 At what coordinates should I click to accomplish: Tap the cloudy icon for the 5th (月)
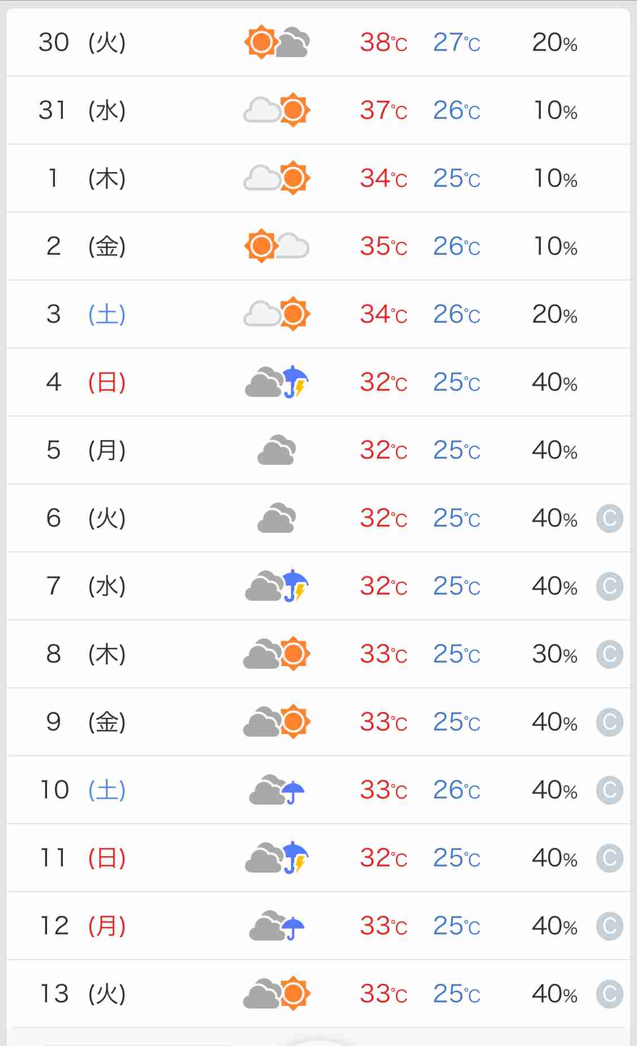tap(277, 450)
